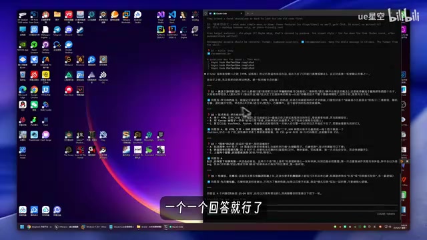
Task: Open the Steam desktop shortcut
Action: 80,31
